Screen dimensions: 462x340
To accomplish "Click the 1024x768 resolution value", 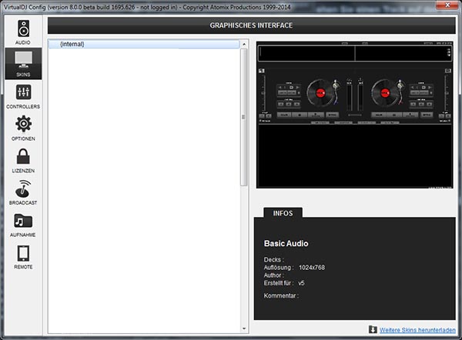I will pos(312,267).
